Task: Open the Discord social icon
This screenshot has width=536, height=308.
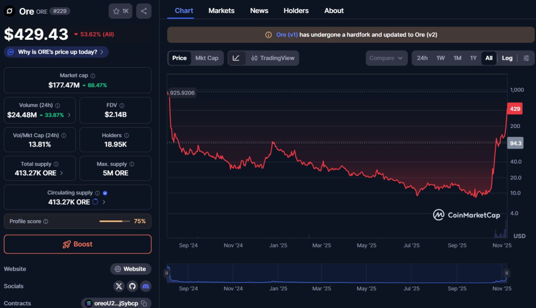Action: (x=146, y=286)
